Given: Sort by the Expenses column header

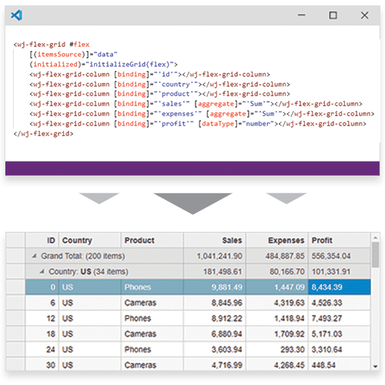Looking at the screenshot, I should tap(276, 240).
